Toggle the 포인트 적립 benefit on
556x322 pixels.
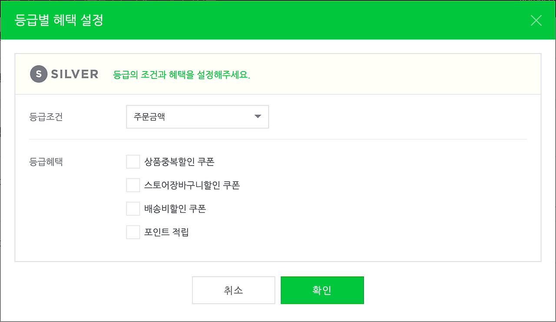click(133, 232)
